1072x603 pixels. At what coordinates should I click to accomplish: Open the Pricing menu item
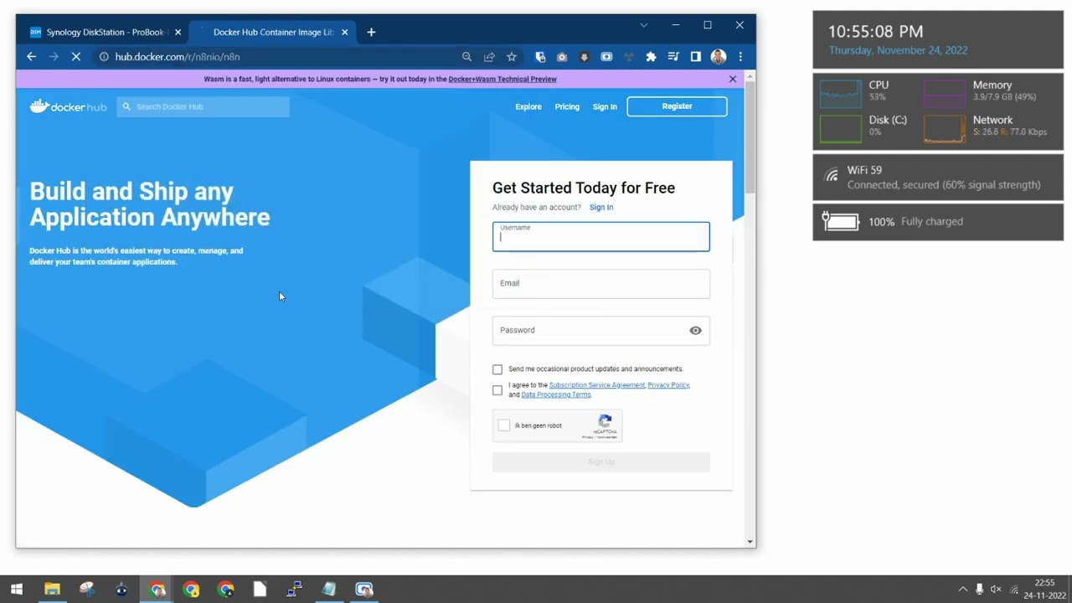[567, 106]
